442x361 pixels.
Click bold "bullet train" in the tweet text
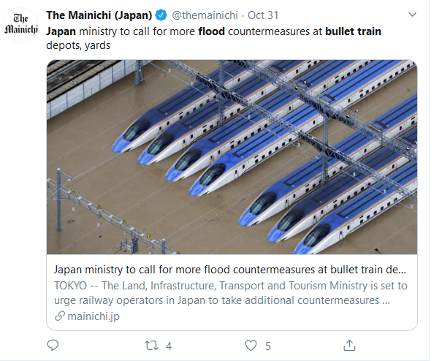click(354, 31)
